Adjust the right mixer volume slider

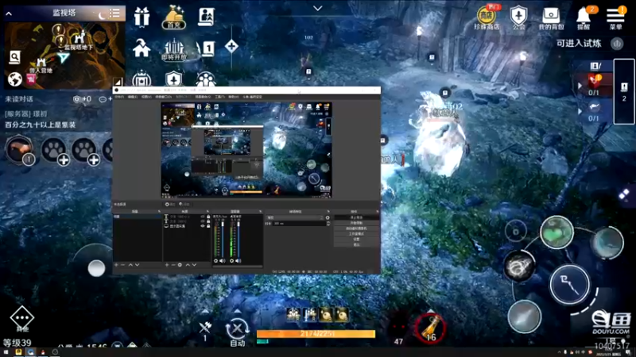point(238,239)
